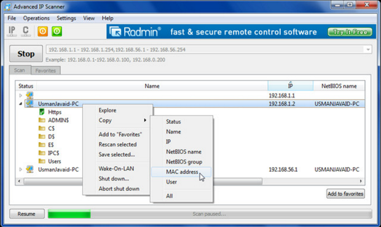Viewport: 381px width, 227px height.
Task: Select Rescan selected menu entry
Action: pyautogui.click(x=117, y=145)
